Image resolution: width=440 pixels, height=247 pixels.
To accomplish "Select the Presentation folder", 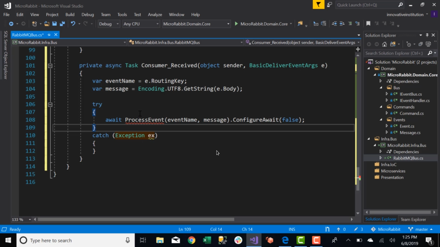I will point(392,177).
